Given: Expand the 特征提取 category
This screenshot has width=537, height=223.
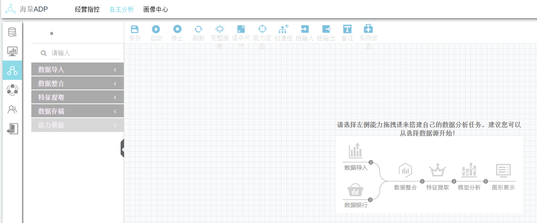Looking at the screenshot, I should (x=77, y=97).
